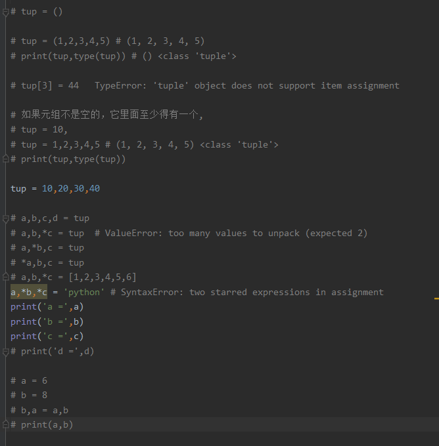
Task: Click the '# *a,b,c = tup' comment line
Action: click(47, 263)
